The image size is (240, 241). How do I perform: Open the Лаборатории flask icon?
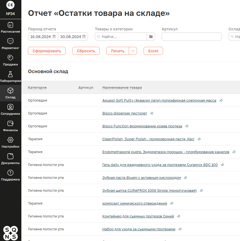[x=10, y=74]
